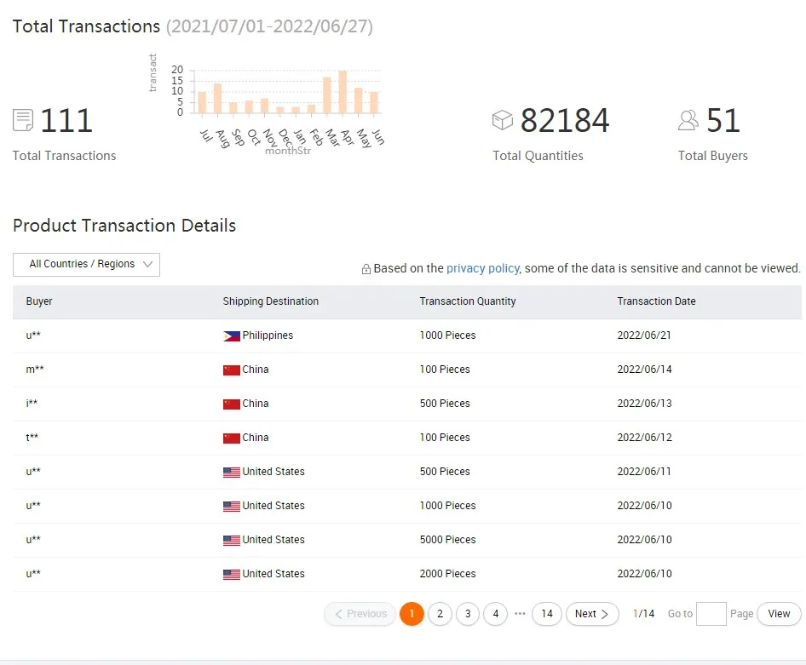Click the View button
Screen dimensions: 806x665
(779, 614)
